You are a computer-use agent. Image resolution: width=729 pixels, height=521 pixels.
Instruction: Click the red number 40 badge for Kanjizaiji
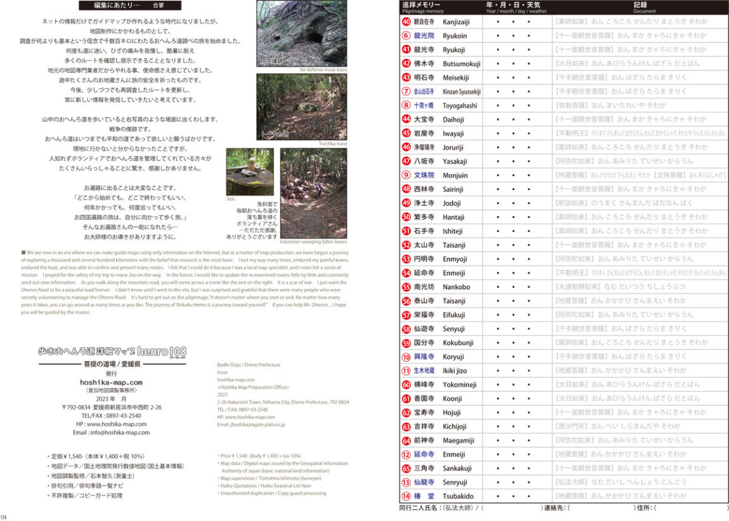click(406, 22)
